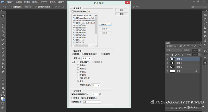The height and width of the screenshot is (112, 208).
Task: Hide 圖層 3 with eye icon
Action: click(167, 59)
